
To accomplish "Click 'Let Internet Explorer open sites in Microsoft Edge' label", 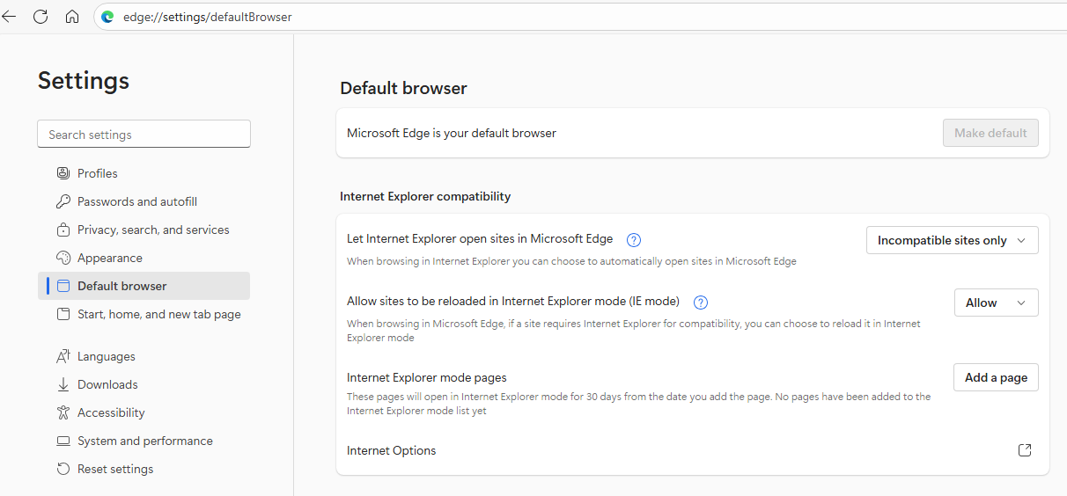I will tap(480, 238).
